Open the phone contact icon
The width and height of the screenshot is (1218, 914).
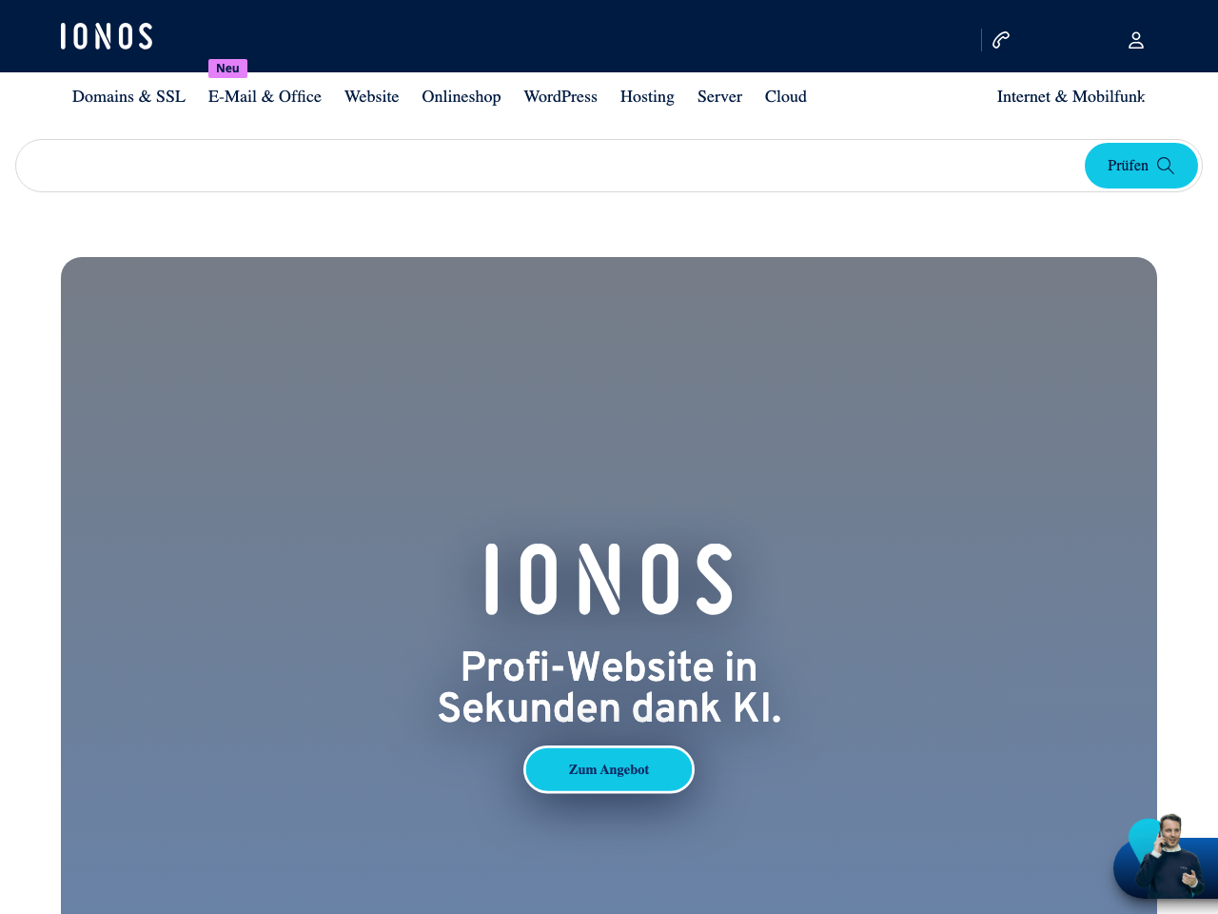click(999, 38)
